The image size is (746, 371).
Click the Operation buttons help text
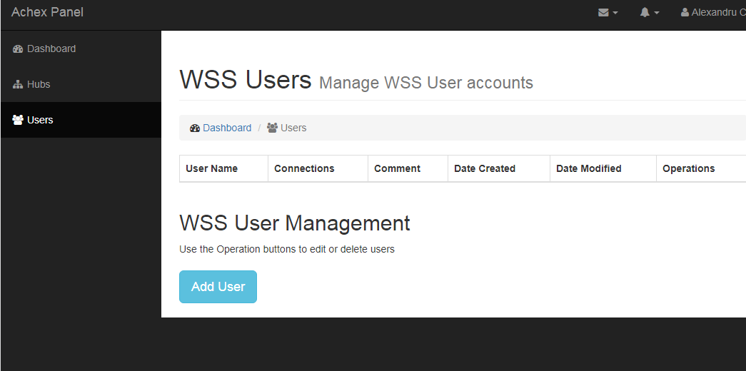click(x=287, y=249)
